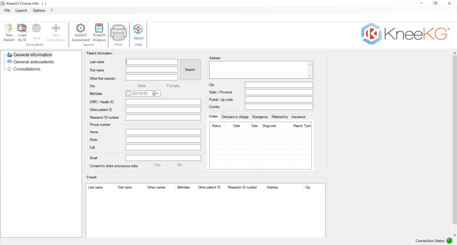Focus the Work phone number field
The image size is (457, 245).
click(x=163, y=140)
